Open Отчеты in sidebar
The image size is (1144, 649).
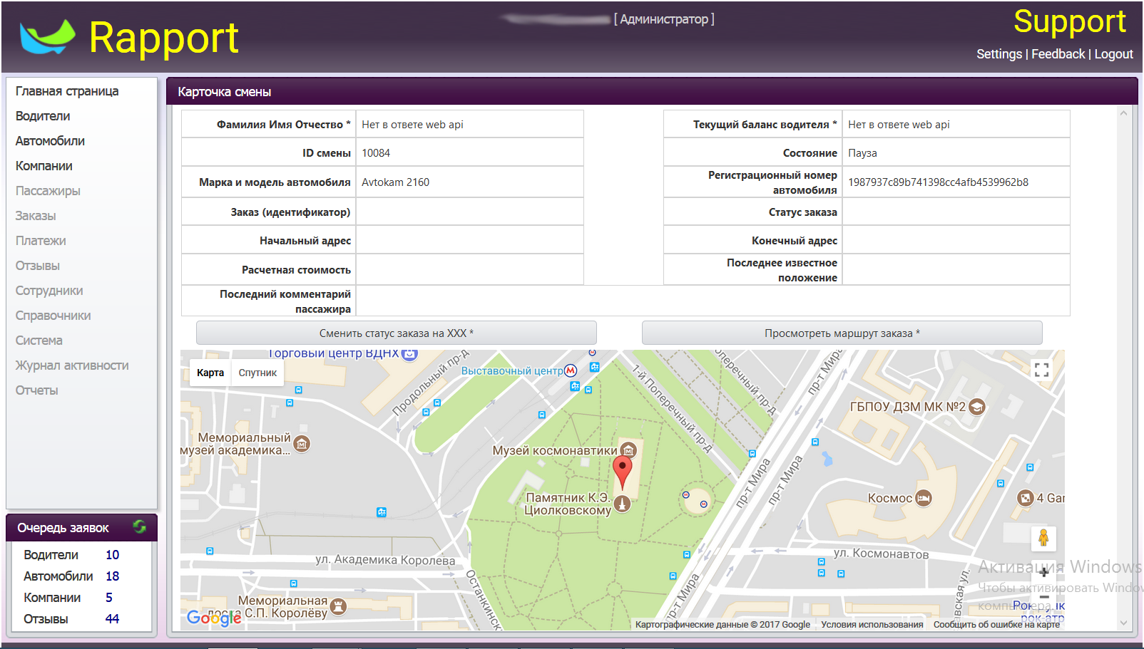click(37, 390)
